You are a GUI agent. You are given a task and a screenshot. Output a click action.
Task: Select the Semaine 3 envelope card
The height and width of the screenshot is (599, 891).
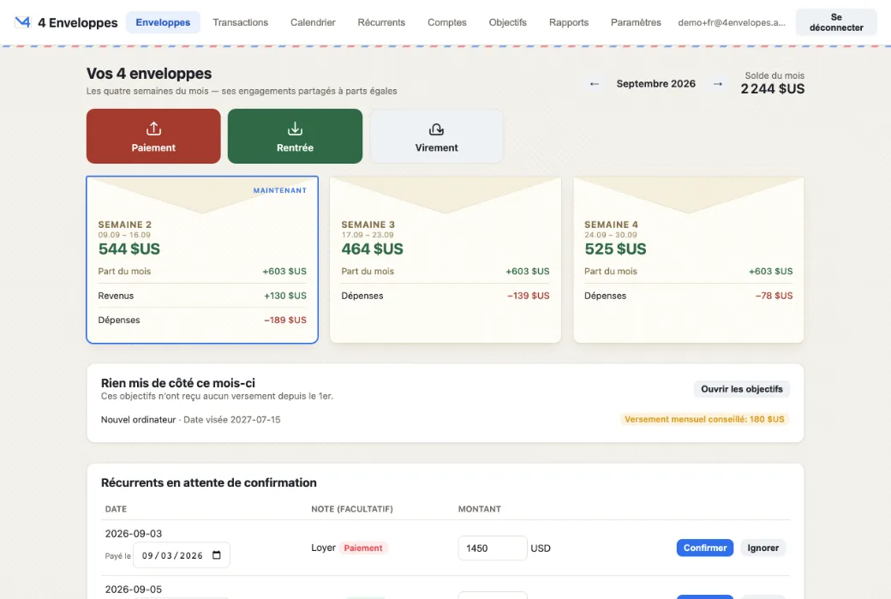pos(445,260)
